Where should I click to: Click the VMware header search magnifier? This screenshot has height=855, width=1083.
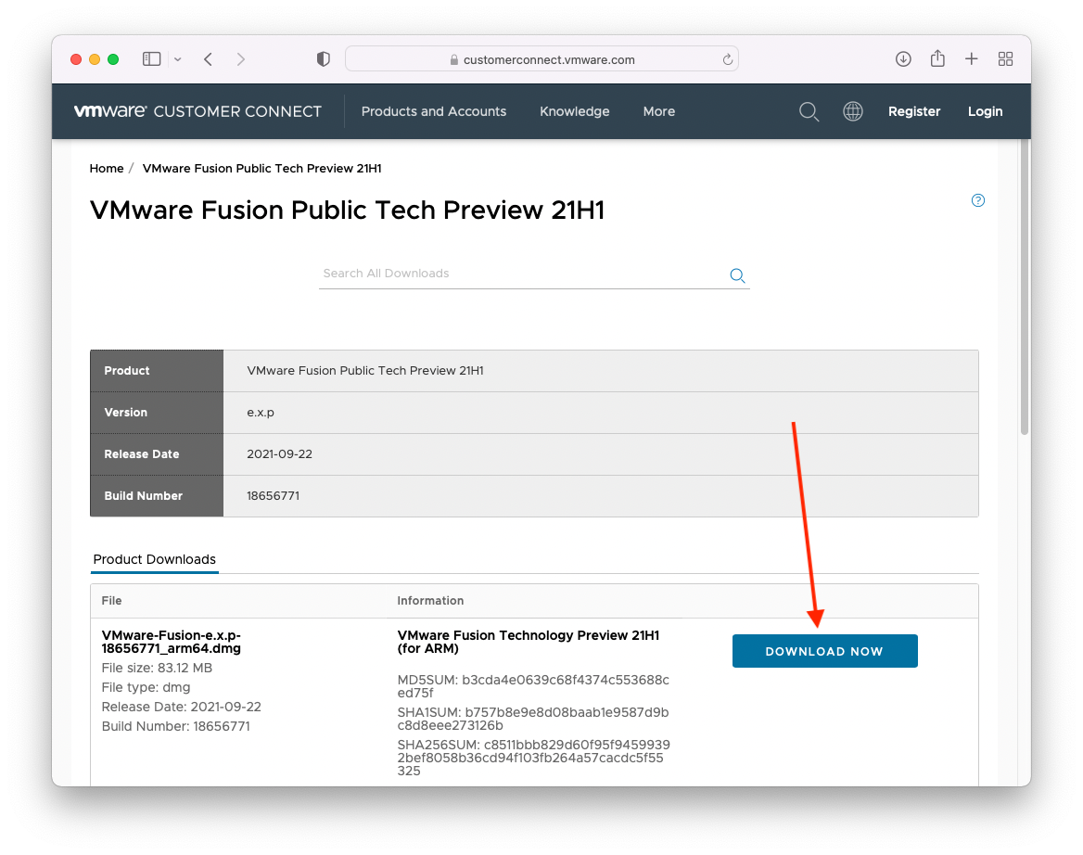[x=809, y=111]
